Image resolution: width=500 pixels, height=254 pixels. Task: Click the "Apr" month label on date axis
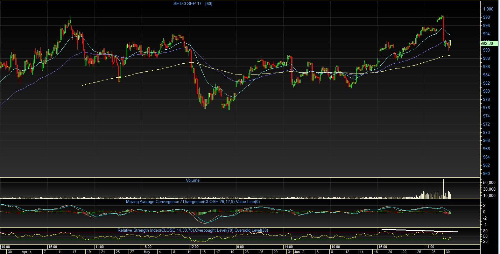click(25, 252)
